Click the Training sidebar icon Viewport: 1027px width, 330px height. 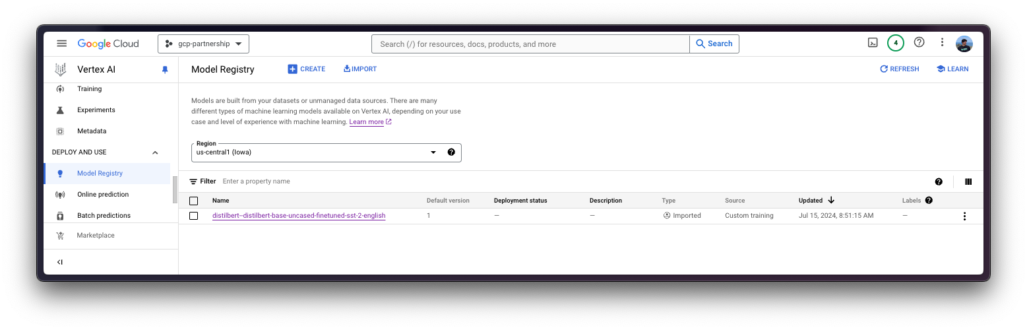pos(60,89)
